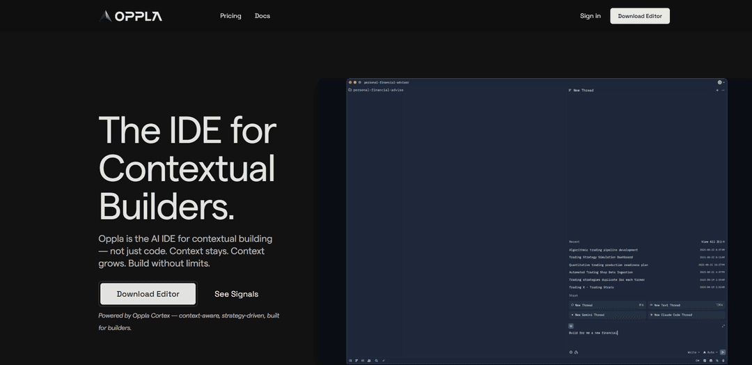Open 'Trading X - Trading Strats' thread
The width and height of the screenshot is (752, 365).
pyautogui.click(x=647, y=287)
